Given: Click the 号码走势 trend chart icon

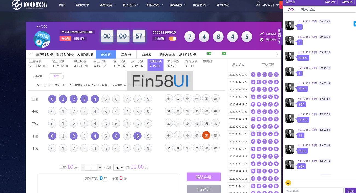Looking at the screenshot, I should (x=262, y=34).
